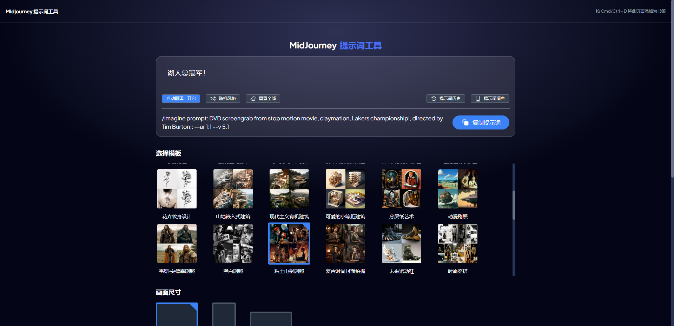Choose the portrait aspect ratio option
This screenshot has height=326, width=674.
click(x=224, y=314)
